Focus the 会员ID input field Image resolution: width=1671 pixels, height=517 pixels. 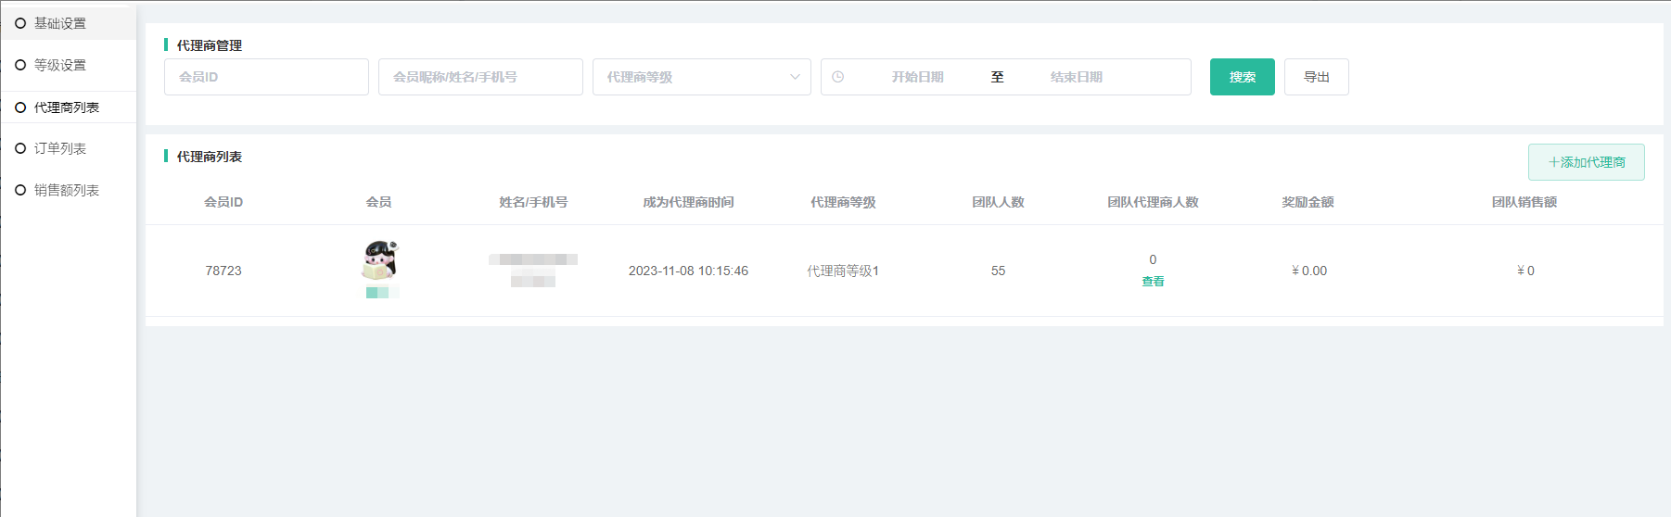coord(266,77)
